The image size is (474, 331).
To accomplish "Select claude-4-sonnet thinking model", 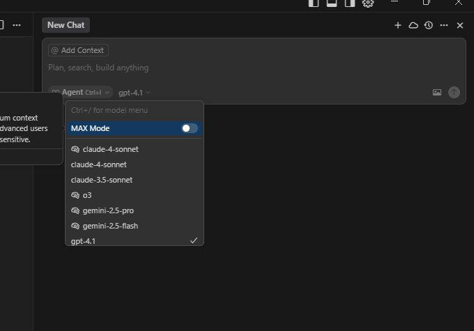I will (x=135, y=149).
